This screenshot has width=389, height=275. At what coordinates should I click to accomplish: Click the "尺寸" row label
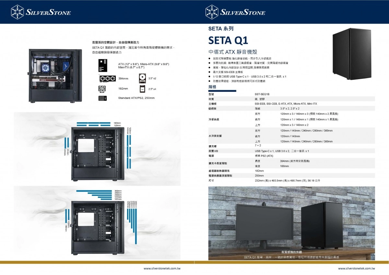(211, 180)
